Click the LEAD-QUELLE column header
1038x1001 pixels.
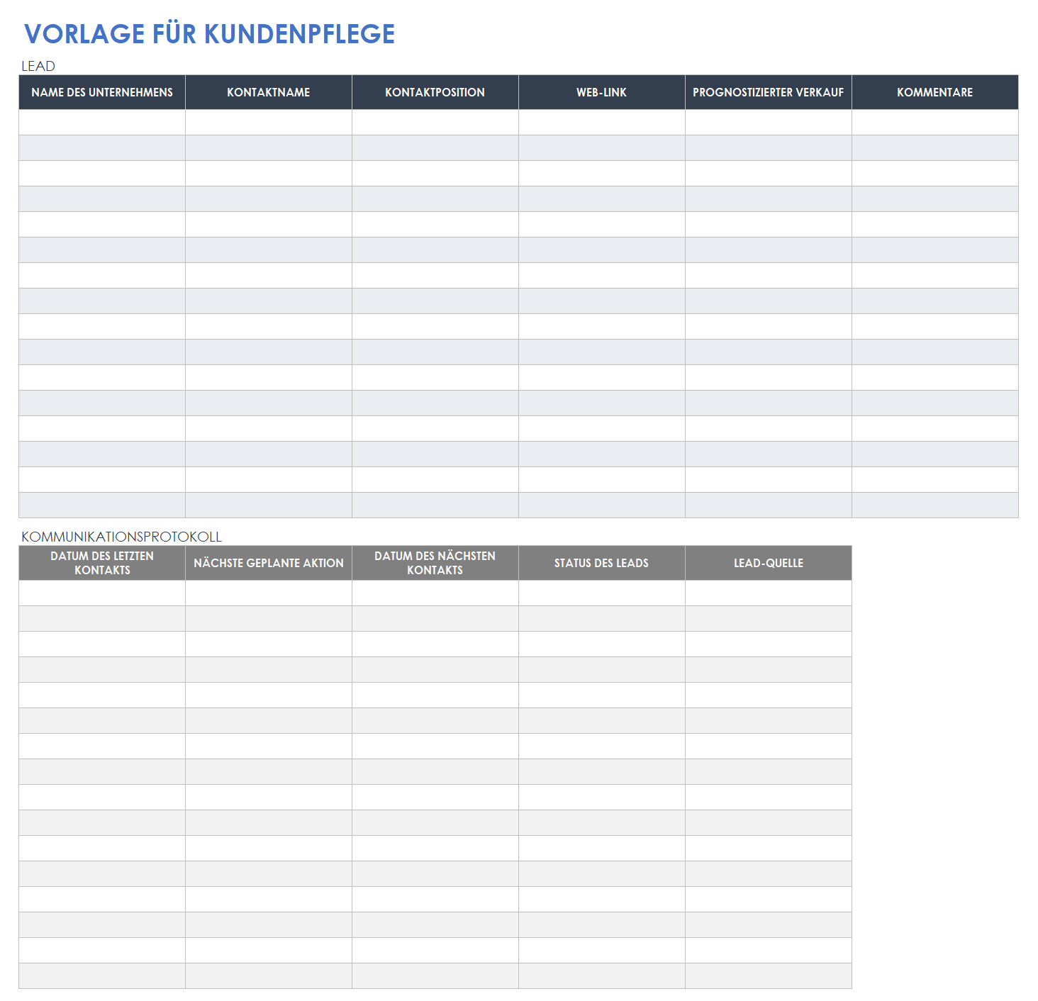[769, 563]
